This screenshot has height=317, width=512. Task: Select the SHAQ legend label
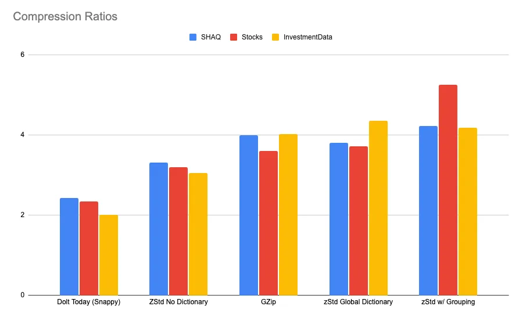click(210, 37)
